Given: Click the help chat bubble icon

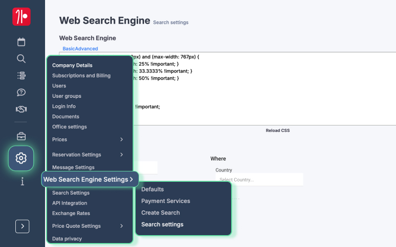Looking at the screenshot, I should tap(21, 92).
